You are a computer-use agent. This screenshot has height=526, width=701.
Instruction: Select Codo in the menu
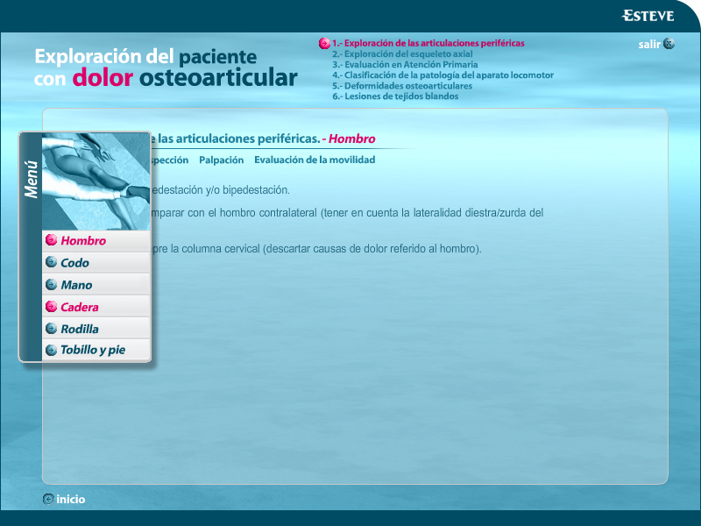click(96, 262)
